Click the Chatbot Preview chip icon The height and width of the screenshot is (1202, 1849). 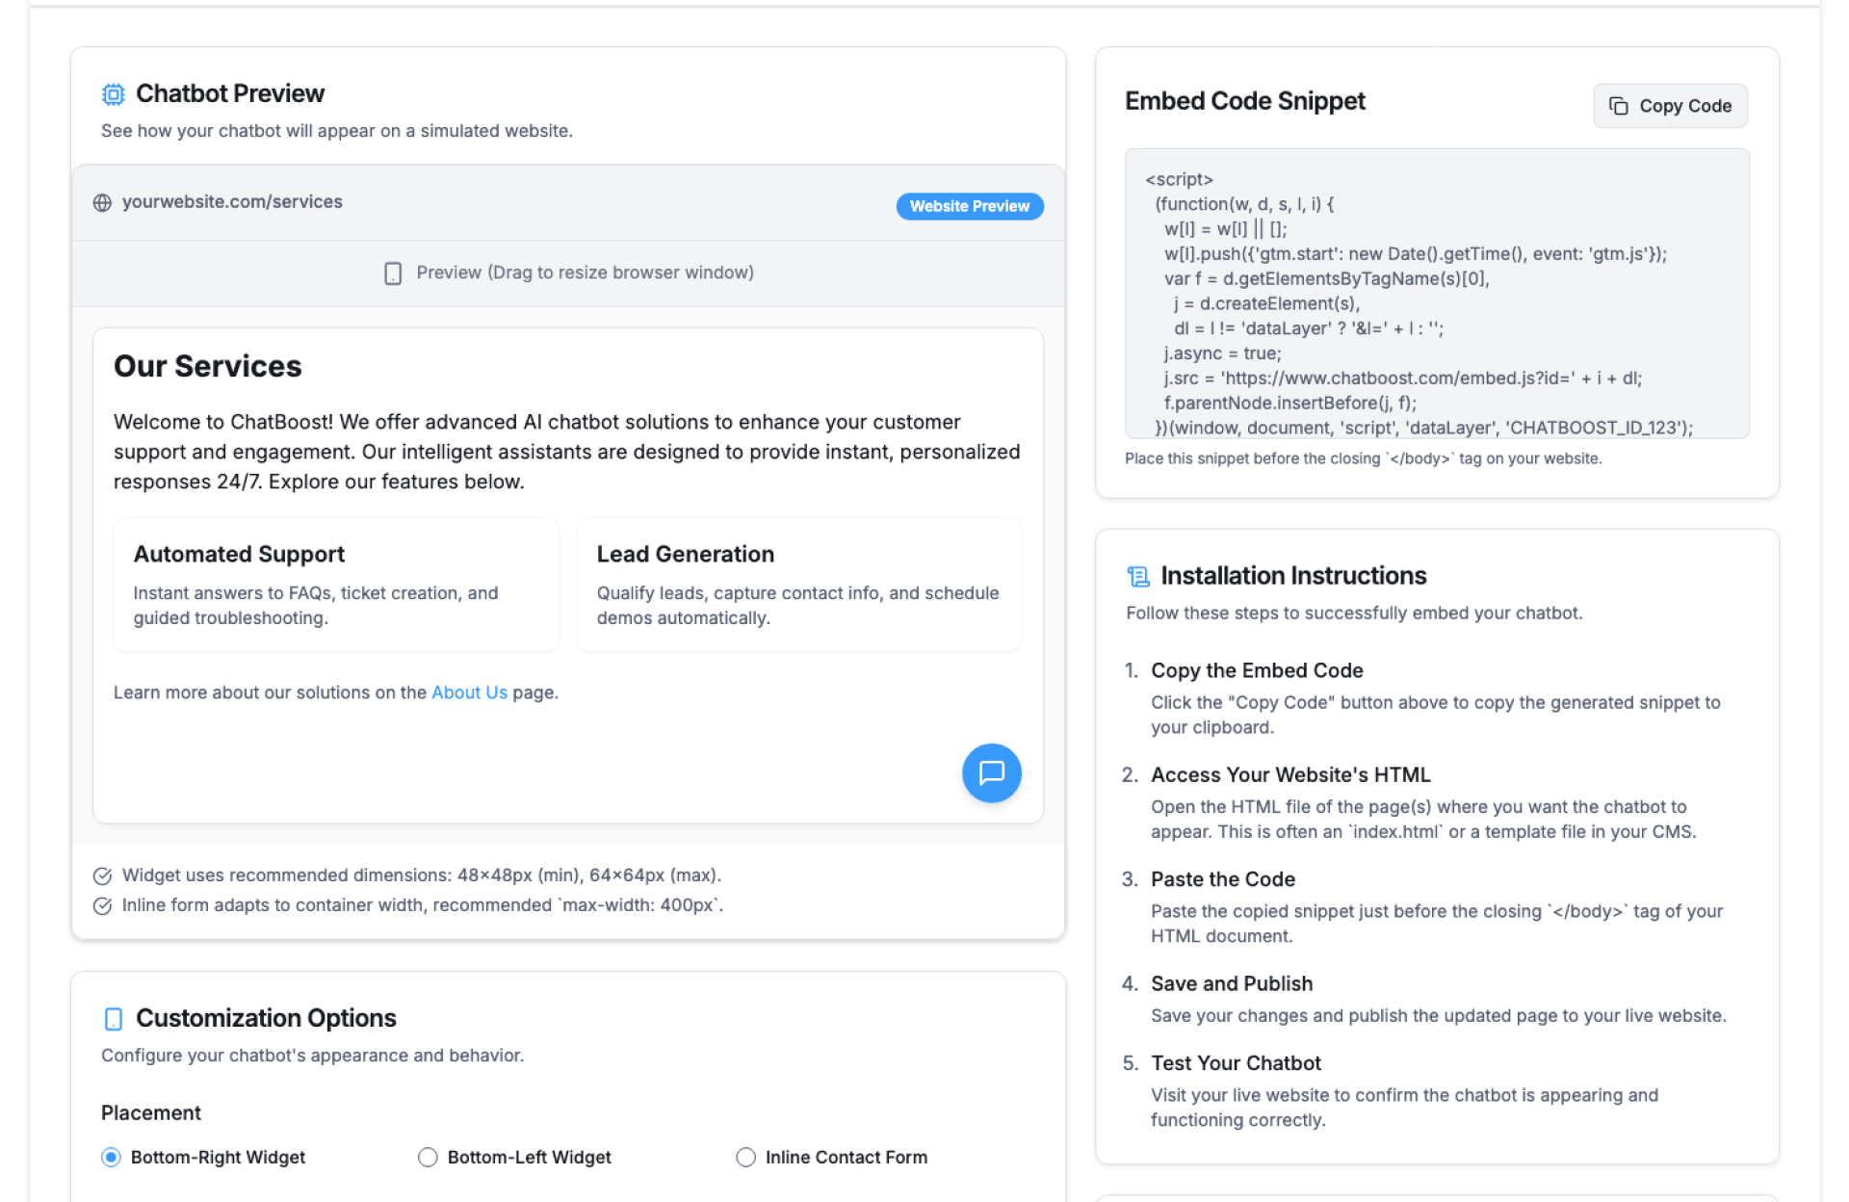114,93
